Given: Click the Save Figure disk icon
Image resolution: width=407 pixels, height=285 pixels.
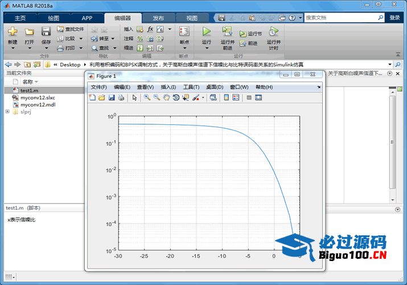Looking at the screenshot, I should click(x=111, y=97).
